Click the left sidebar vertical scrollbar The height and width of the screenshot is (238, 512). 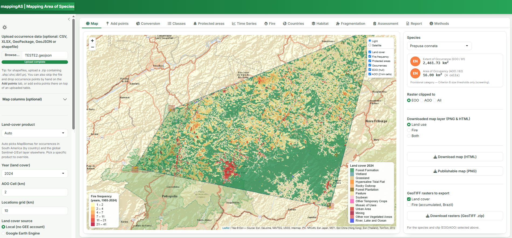[x=74, y=74]
